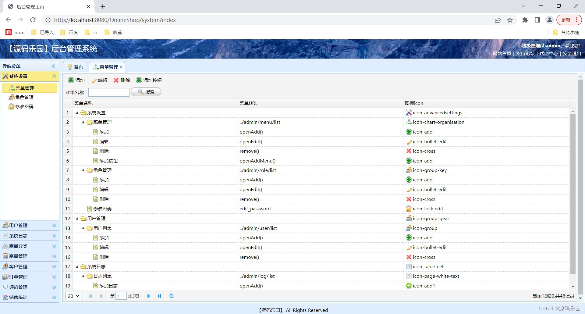
Task: Click the 添加按钮 add-button toolbar icon
Action: click(x=139, y=80)
